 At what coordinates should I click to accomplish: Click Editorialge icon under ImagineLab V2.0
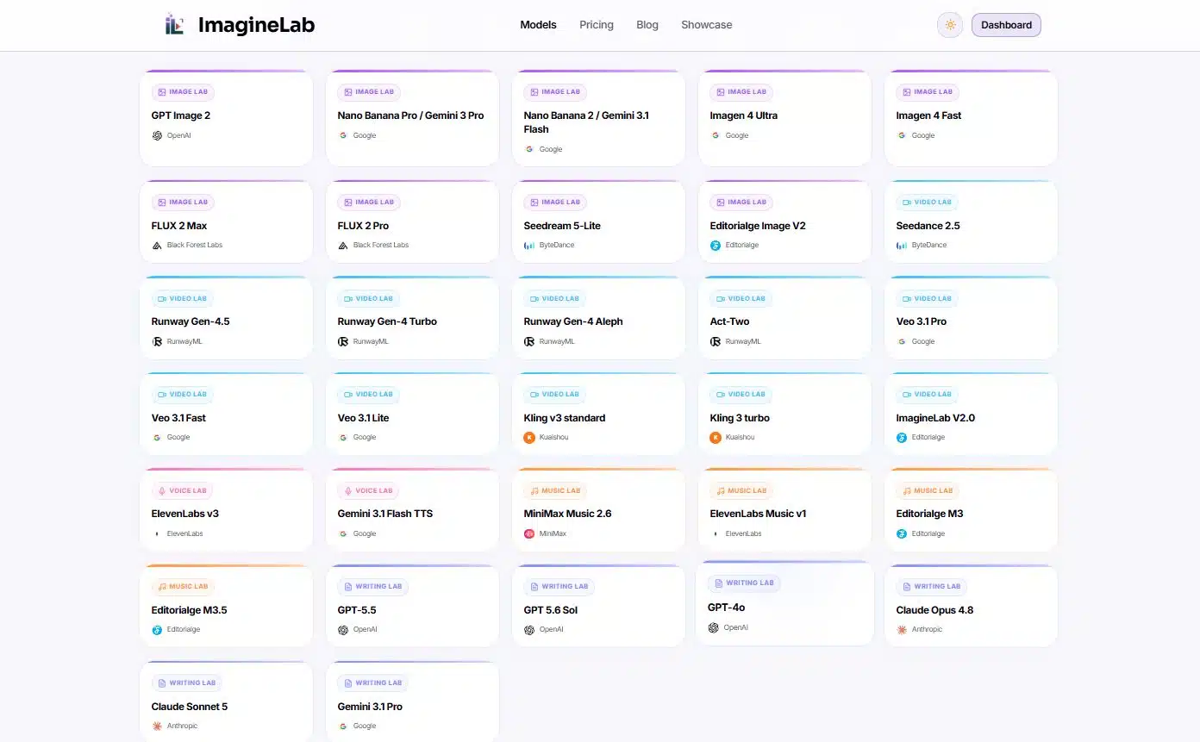tap(902, 437)
